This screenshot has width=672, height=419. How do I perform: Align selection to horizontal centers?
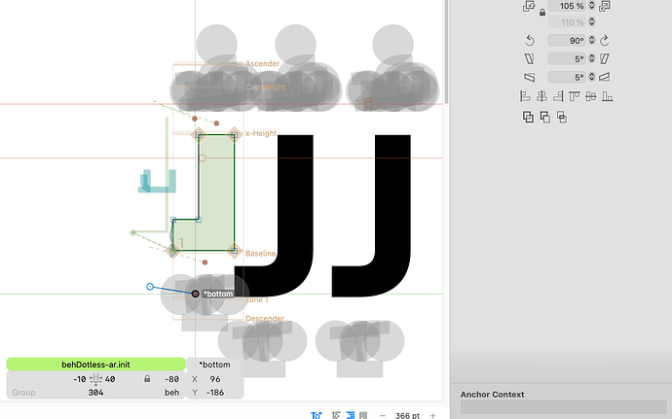coord(541,96)
